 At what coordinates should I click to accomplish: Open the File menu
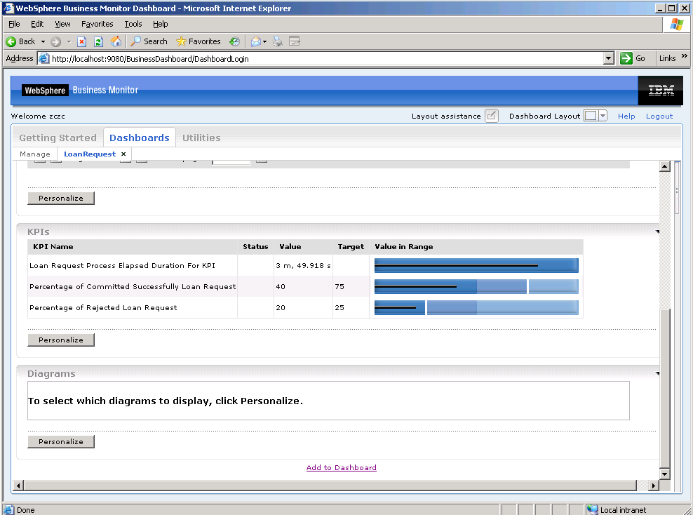tap(14, 24)
